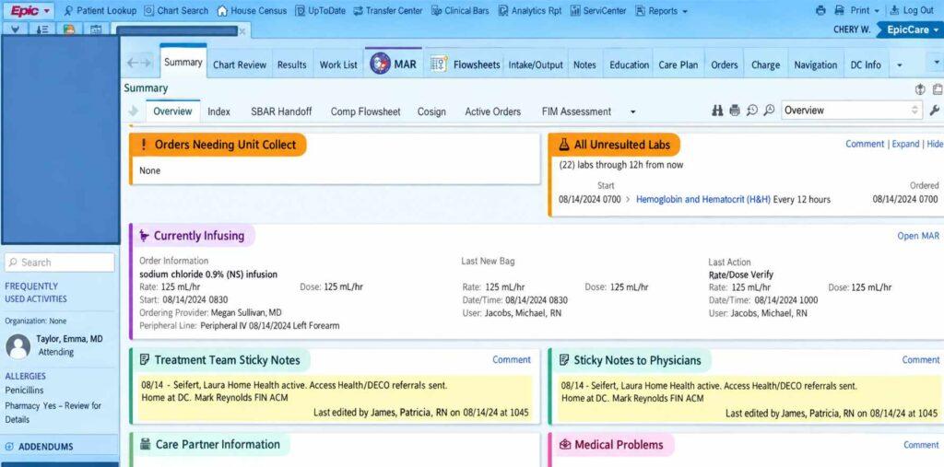Open the MAR activity tab
The width and height of the screenshot is (944, 467).
[x=394, y=64]
